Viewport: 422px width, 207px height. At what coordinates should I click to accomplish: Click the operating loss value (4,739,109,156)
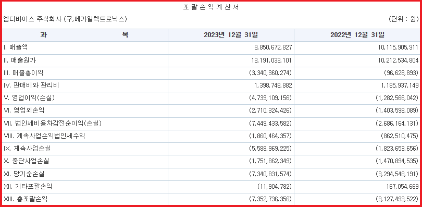tap(271, 98)
